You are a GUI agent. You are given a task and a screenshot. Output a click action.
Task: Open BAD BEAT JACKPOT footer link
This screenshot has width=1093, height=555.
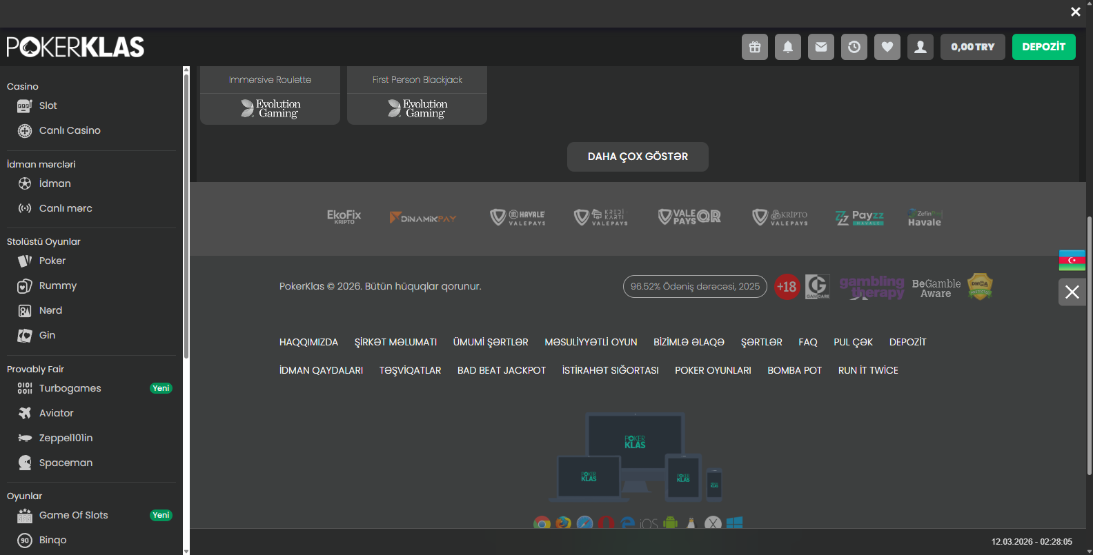(x=501, y=370)
